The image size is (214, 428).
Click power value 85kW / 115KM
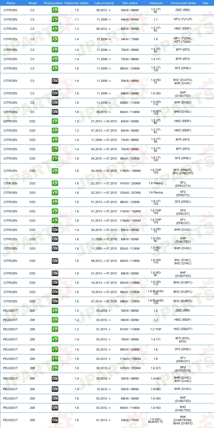pos(130,283)
